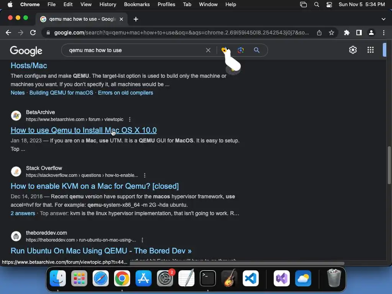The height and width of the screenshot is (294, 392).
Task: Open Finder from the Dock
Action: 58,278
